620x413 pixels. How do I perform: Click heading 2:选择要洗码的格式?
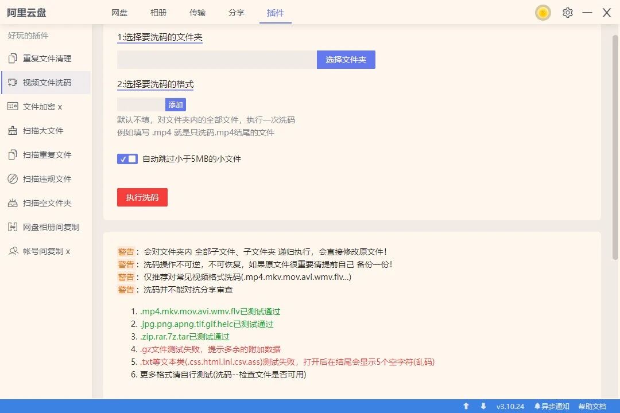click(x=156, y=84)
